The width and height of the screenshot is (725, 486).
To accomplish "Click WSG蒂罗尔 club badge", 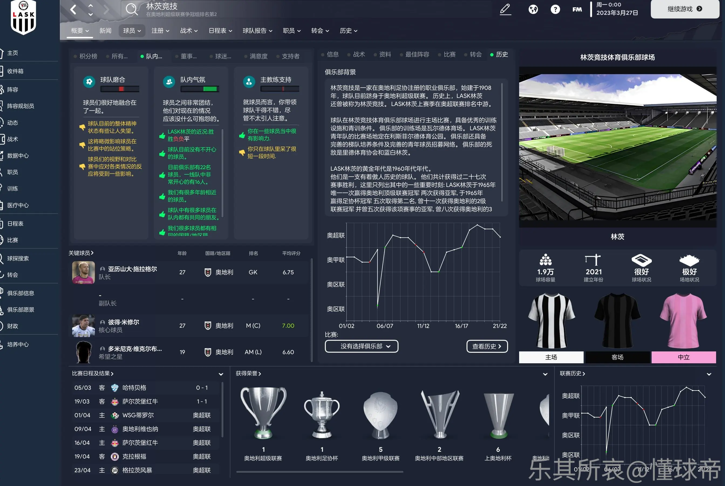I will click(x=115, y=415).
